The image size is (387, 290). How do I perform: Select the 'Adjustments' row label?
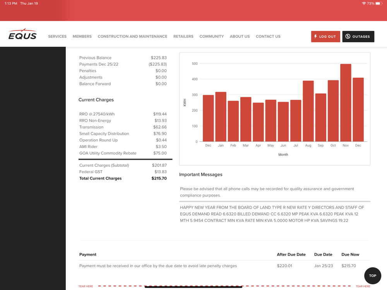91,77
